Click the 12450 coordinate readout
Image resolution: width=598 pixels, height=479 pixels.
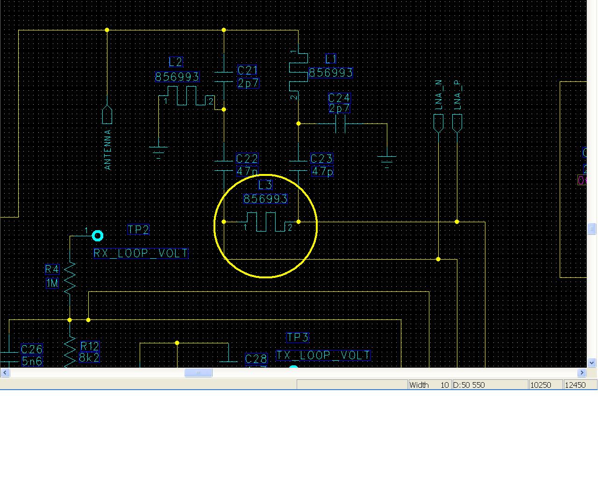pyautogui.click(x=580, y=385)
